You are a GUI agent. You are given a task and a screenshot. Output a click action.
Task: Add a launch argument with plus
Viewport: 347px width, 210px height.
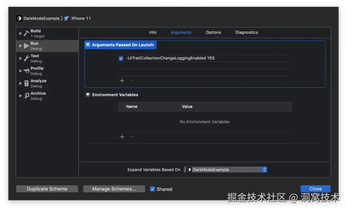click(122, 81)
